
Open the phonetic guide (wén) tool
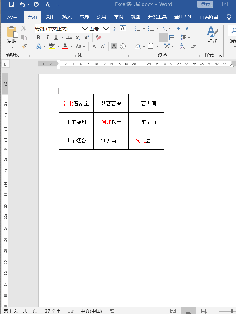coord(114,28)
